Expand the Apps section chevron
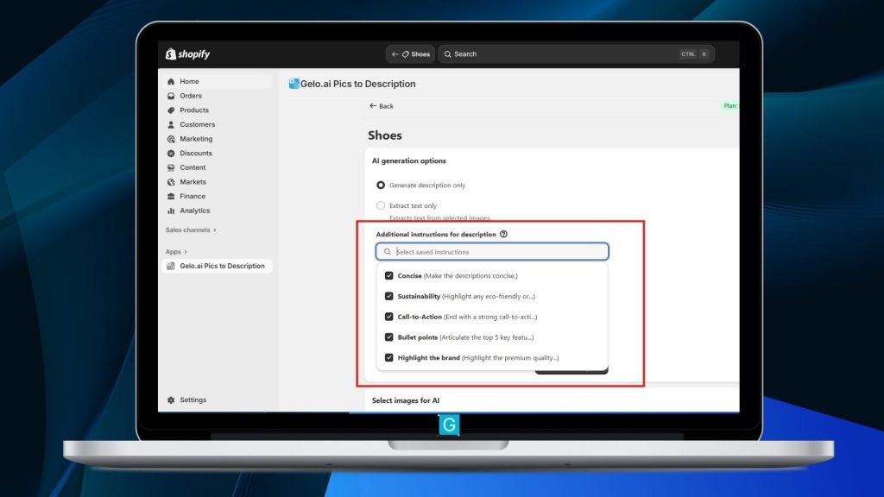 pos(186,252)
